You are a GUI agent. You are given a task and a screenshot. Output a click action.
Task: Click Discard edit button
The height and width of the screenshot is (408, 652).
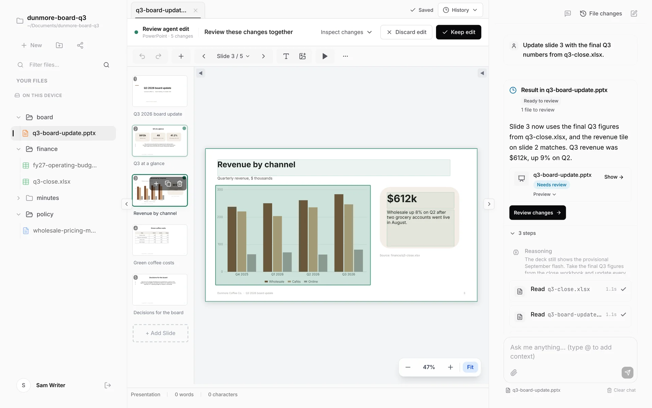[406, 32]
